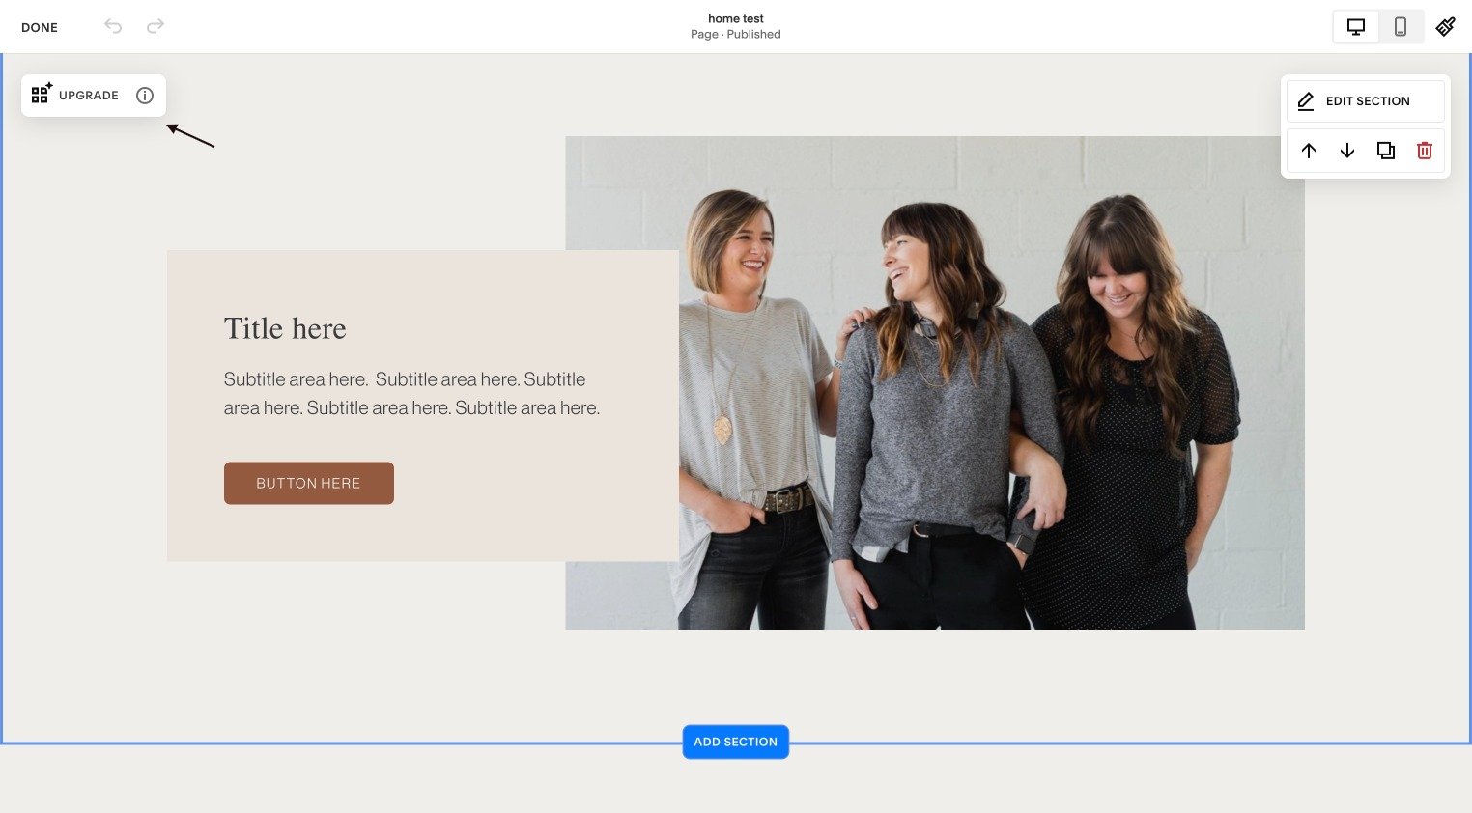Click the ADD SECTION button
Viewport: 1472px width, 813px height.
(736, 742)
